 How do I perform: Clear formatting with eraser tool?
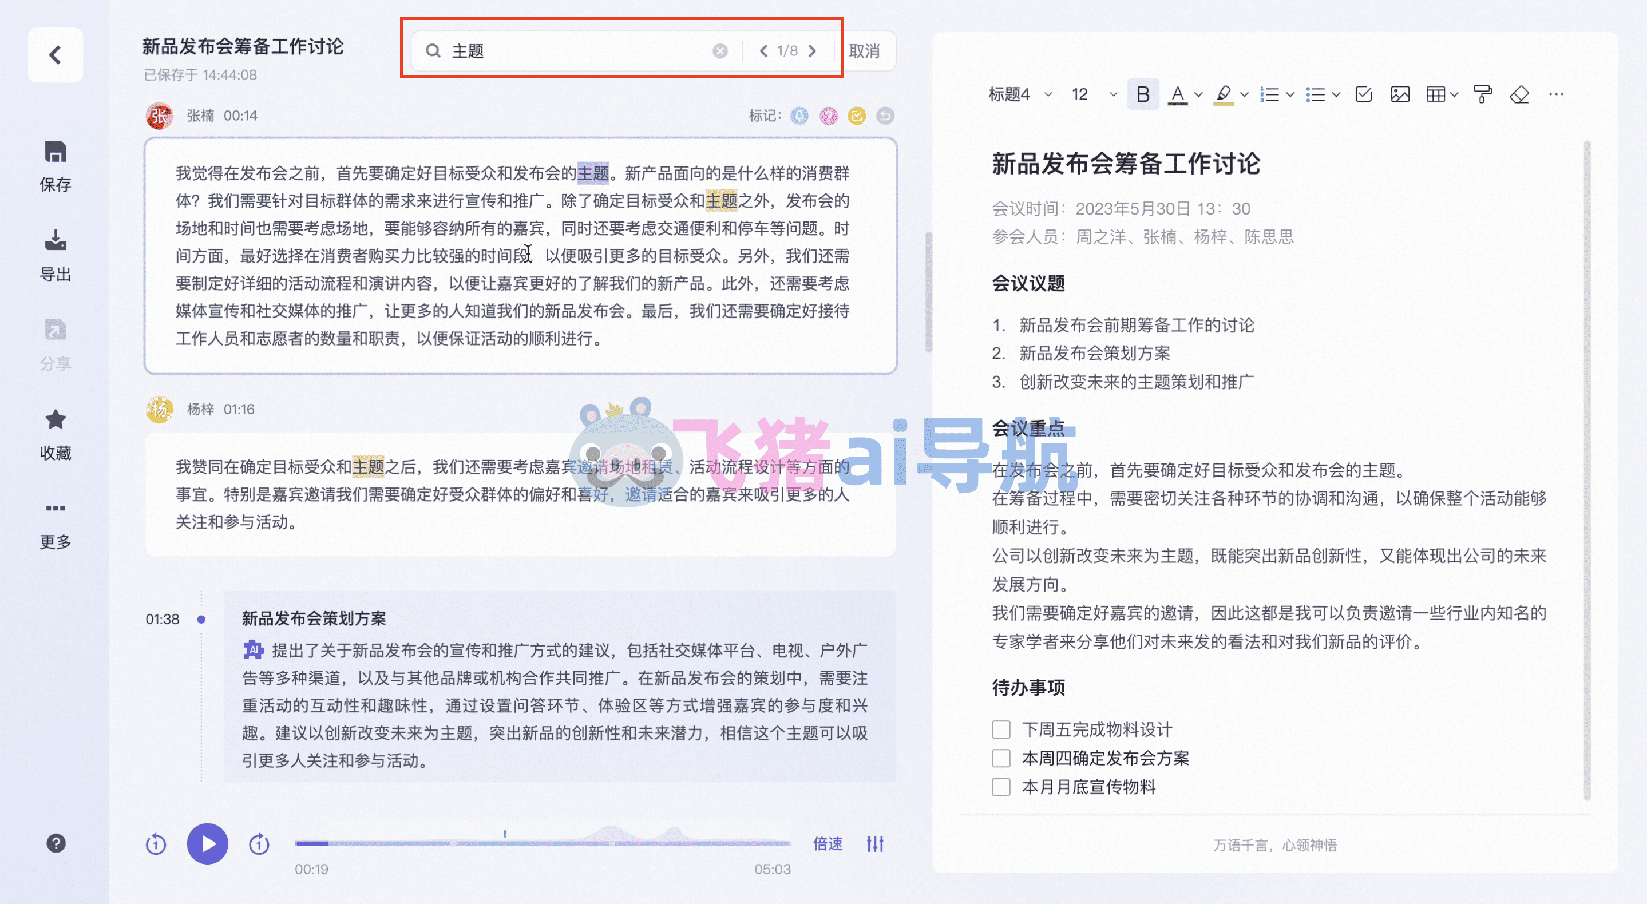(x=1519, y=94)
